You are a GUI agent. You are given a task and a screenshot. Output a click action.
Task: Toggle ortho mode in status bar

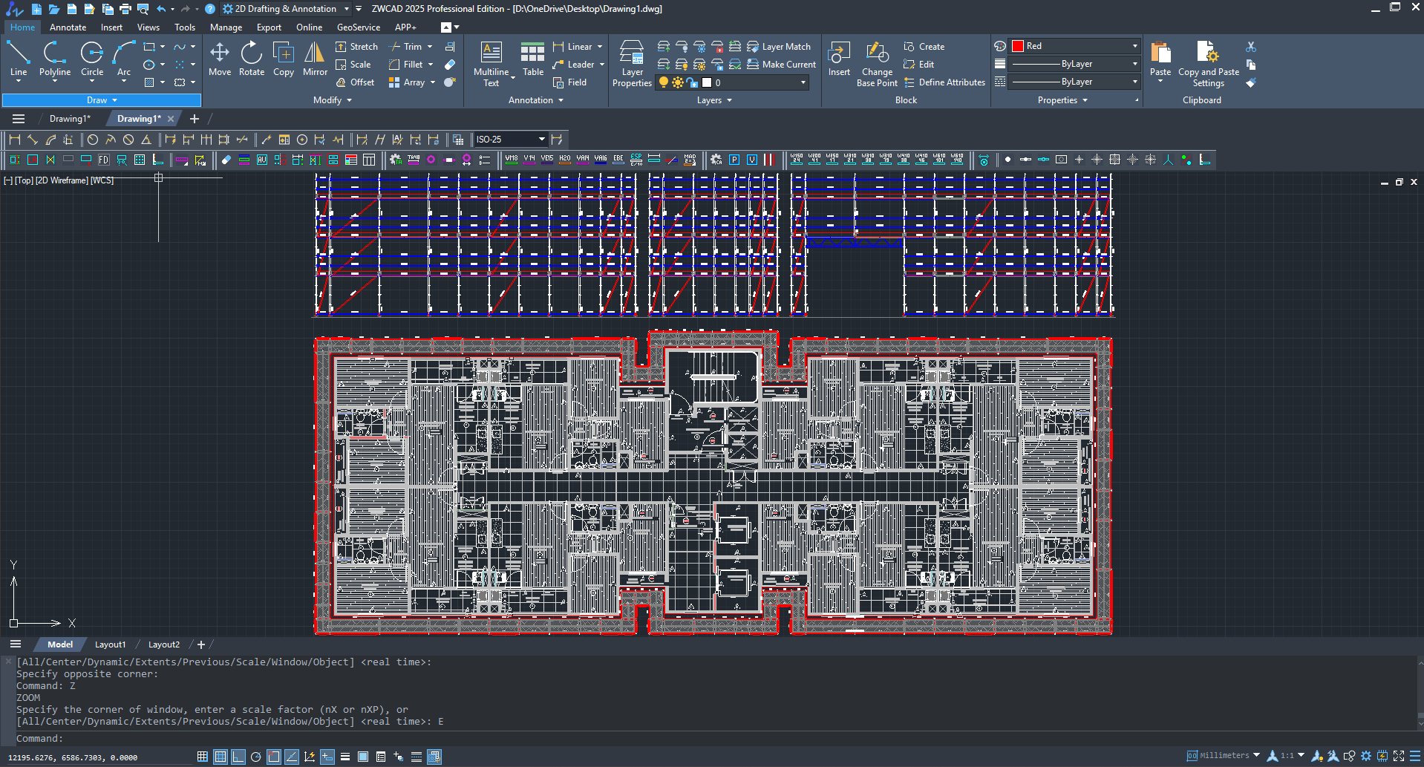(238, 757)
